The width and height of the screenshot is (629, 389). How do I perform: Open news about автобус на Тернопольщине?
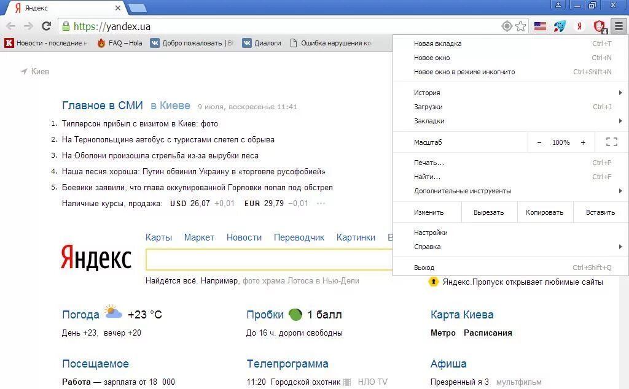168,140
